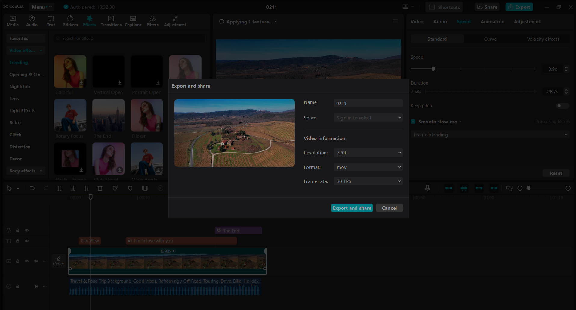Switch to the Adjustment properties tab
The height and width of the screenshot is (310, 576).
[x=527, y=21]
